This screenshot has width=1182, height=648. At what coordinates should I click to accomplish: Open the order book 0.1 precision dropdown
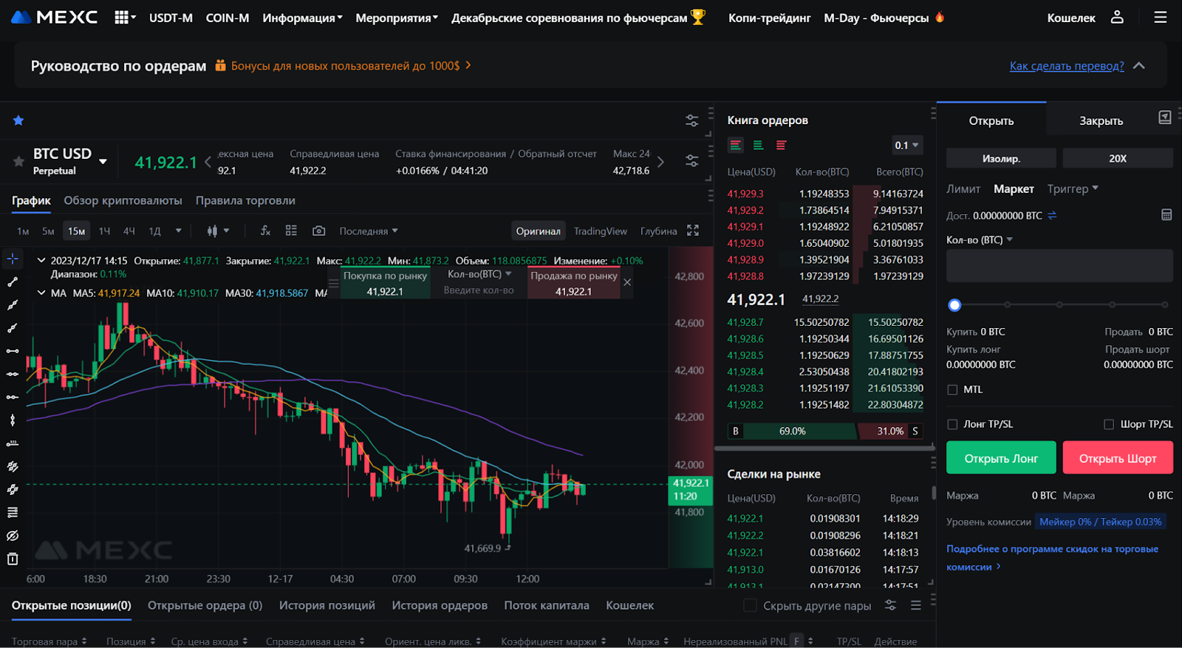click(x=907, y=146)
